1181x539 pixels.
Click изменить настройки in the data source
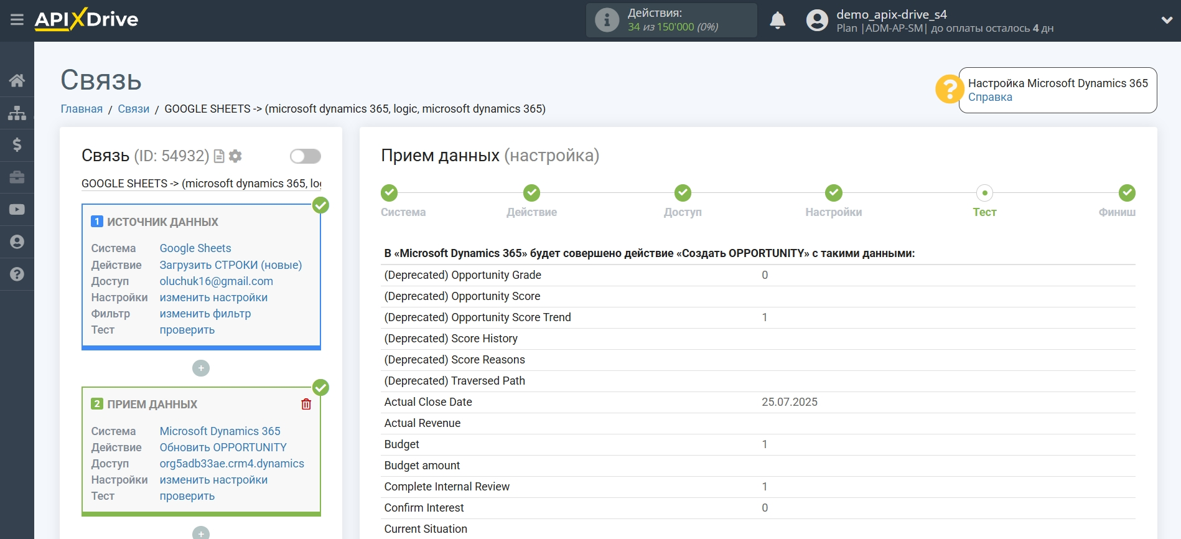click(x=213, y=298)
